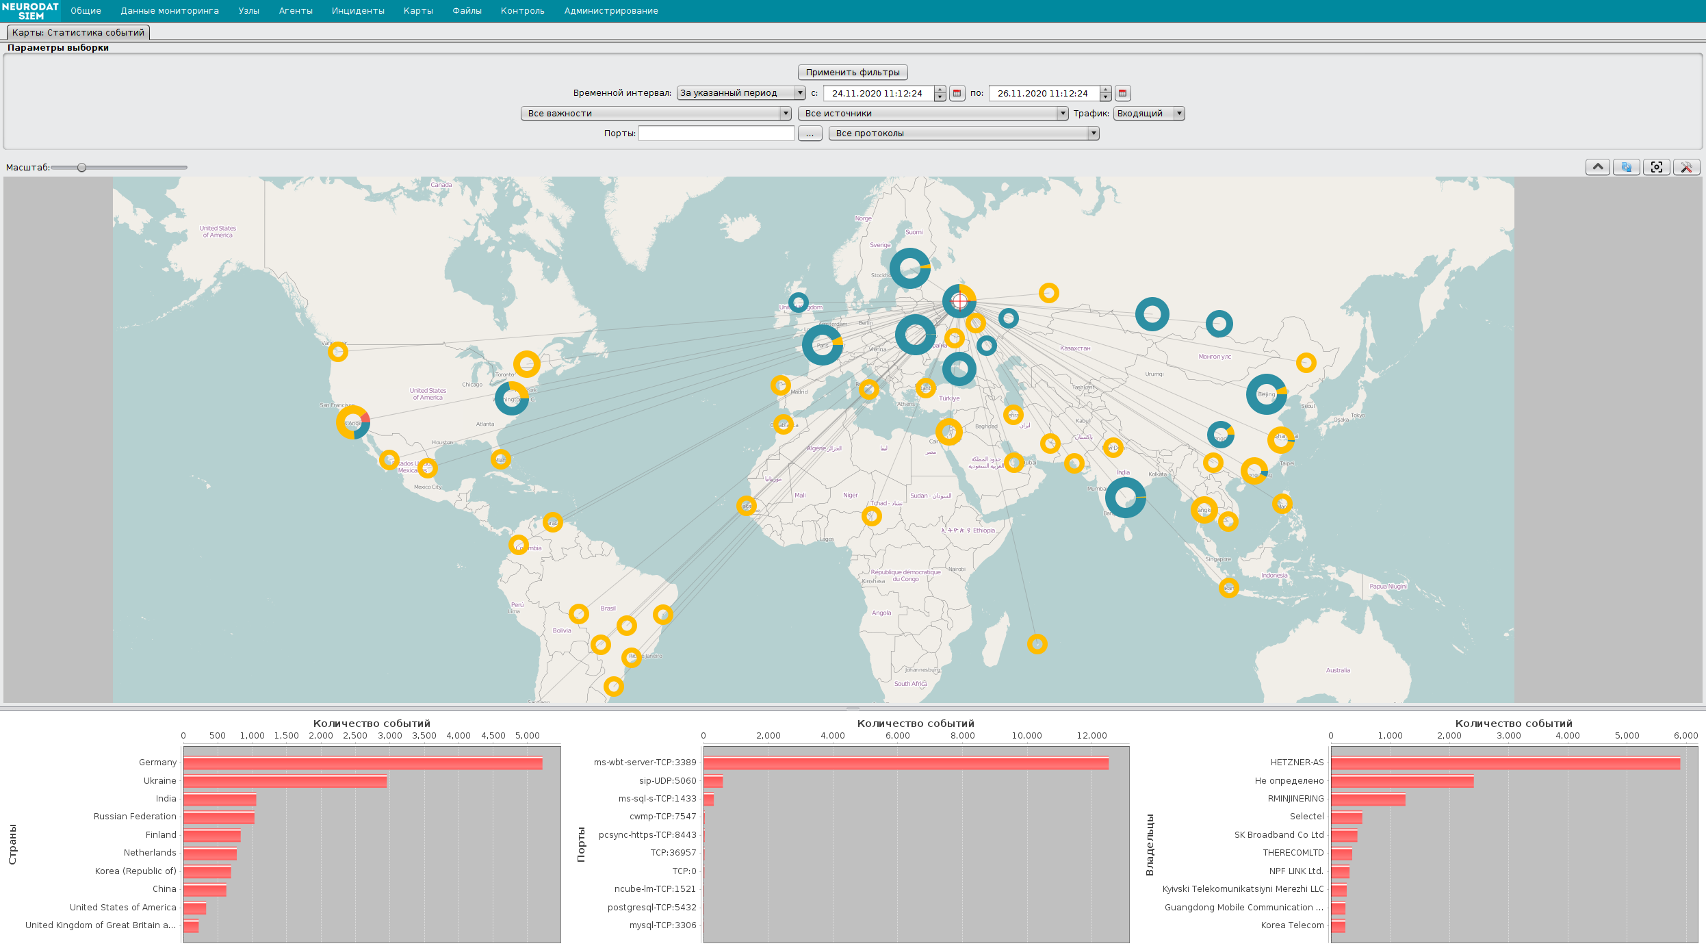Open the Администрирование menu
Viewport: 1706px width, 948px height.
611,11
